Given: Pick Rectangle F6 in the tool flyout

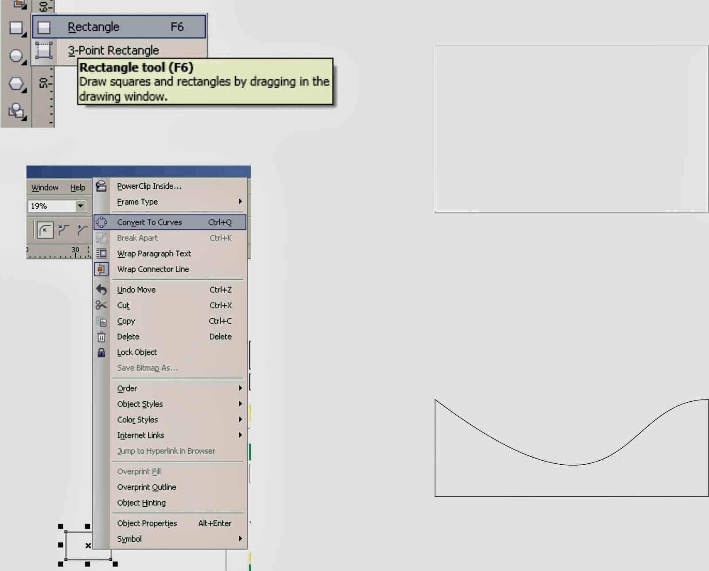Looking at the screenshot, I should click(x=119, y=27).
